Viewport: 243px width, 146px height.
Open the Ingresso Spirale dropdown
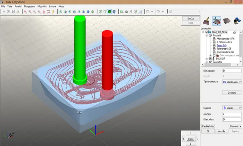(x=232, y=108)
